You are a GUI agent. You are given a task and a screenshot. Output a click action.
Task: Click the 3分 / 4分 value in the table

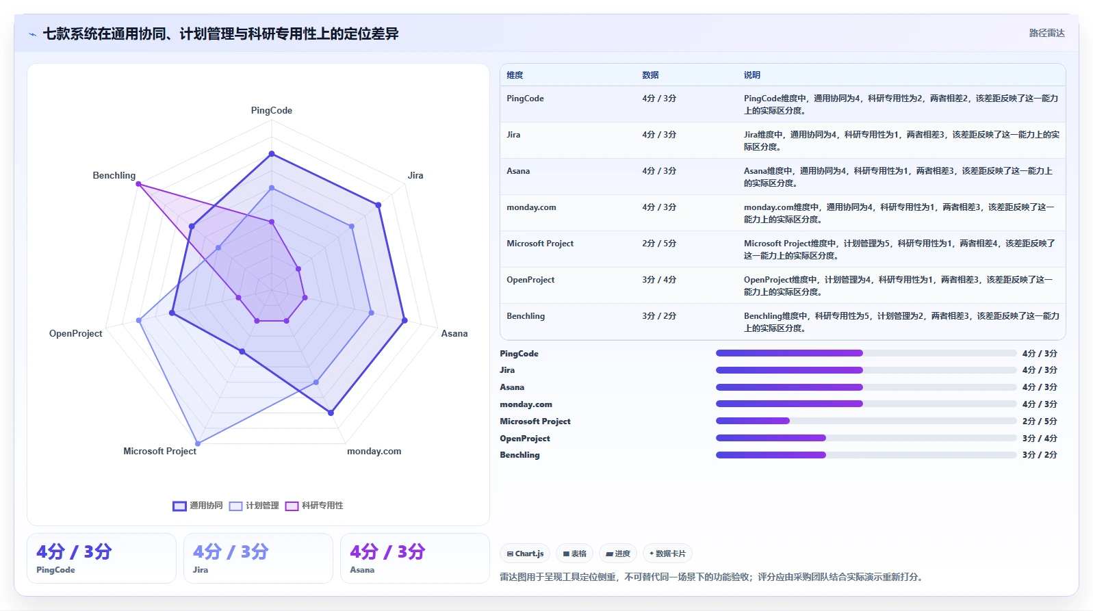click(659, 280)
